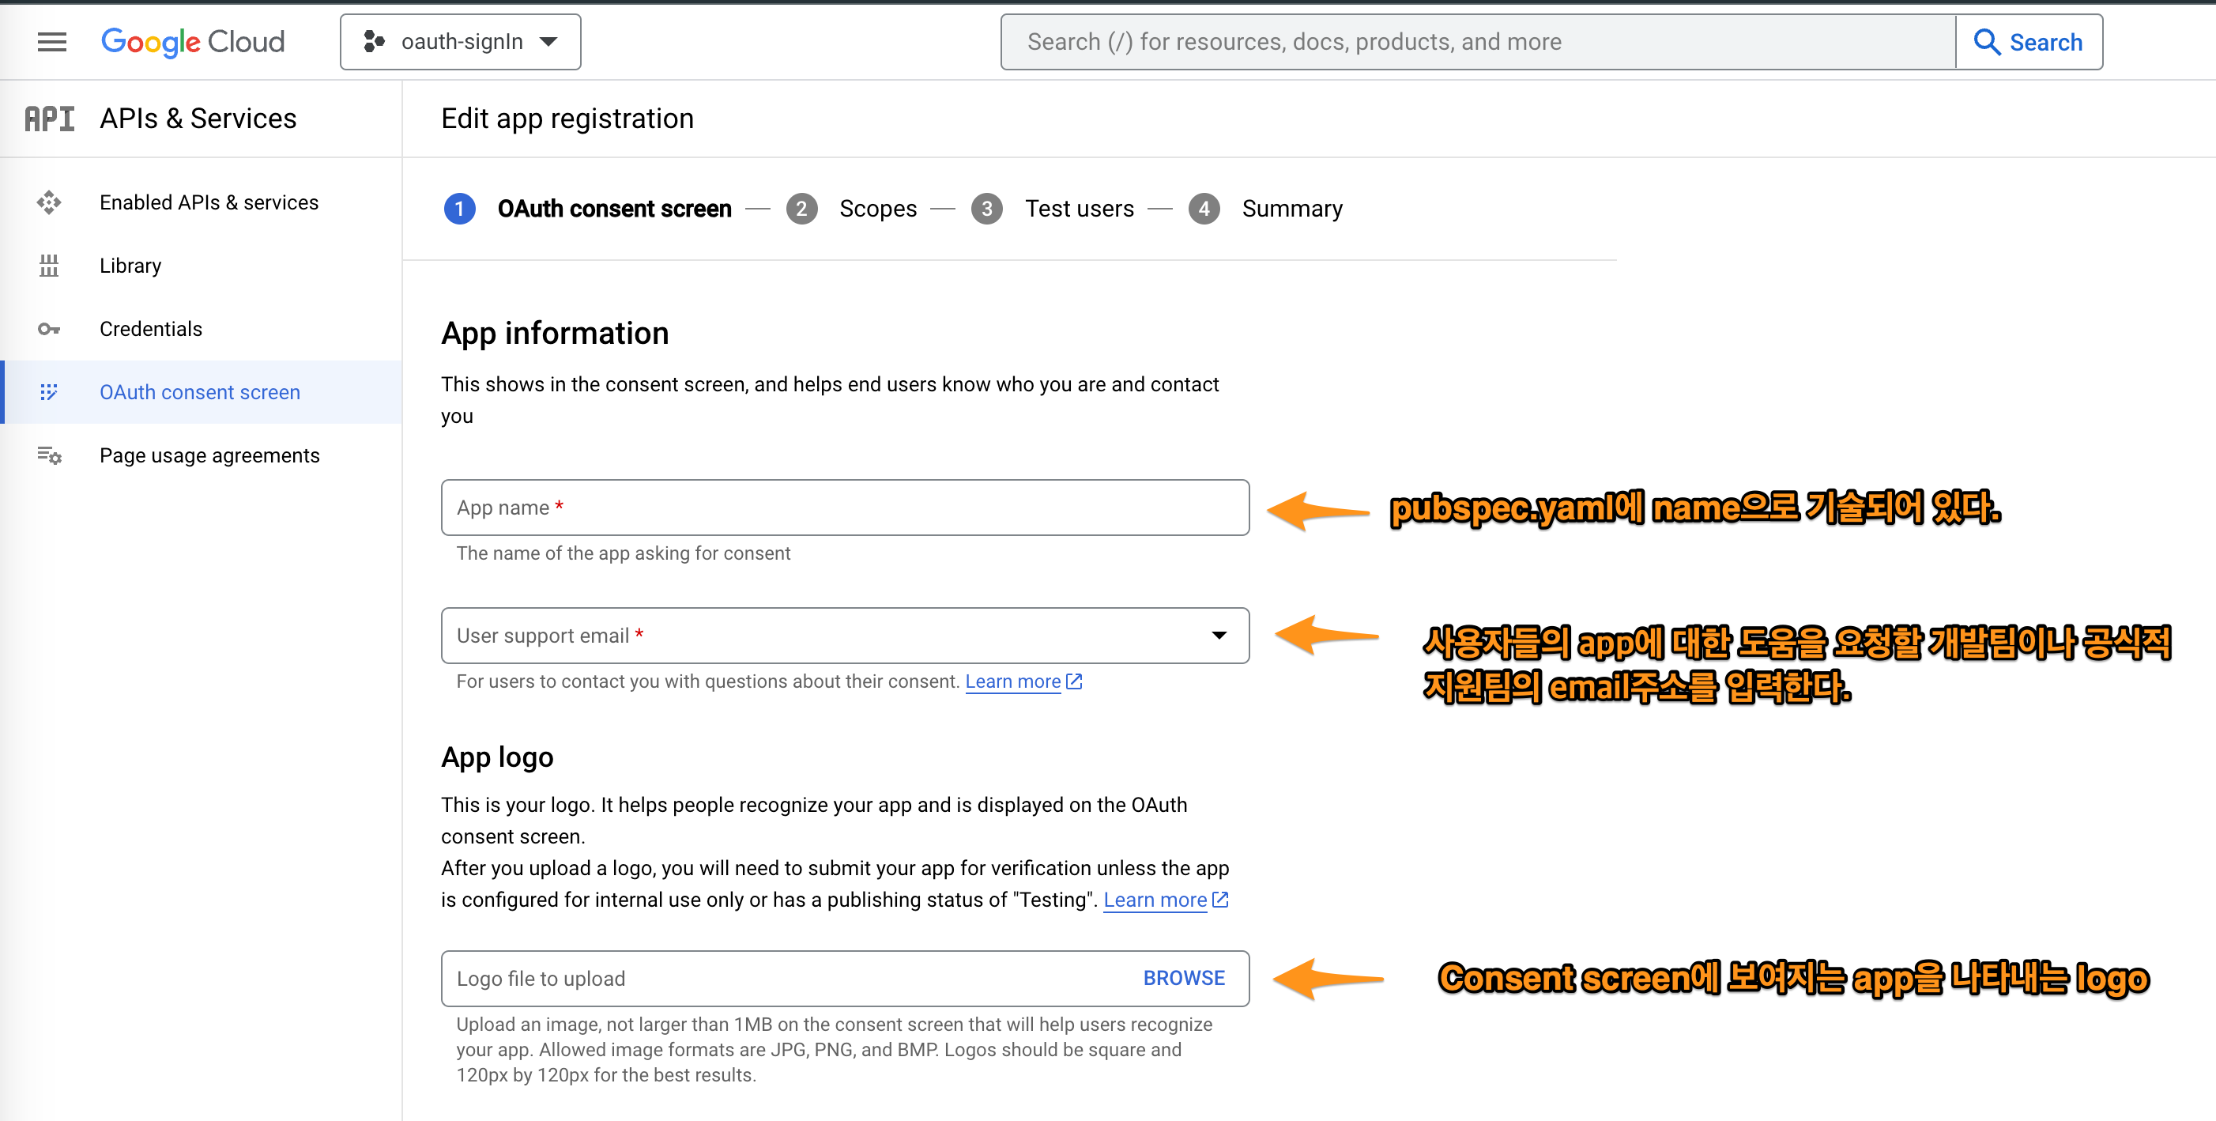Go to the Scopes step
The width and height of the screenshot is (2216, 1121).
(x=877, y=208)
